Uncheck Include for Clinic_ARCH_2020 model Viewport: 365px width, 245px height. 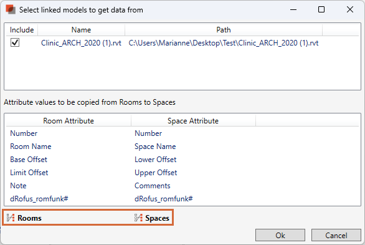point(15,42)
